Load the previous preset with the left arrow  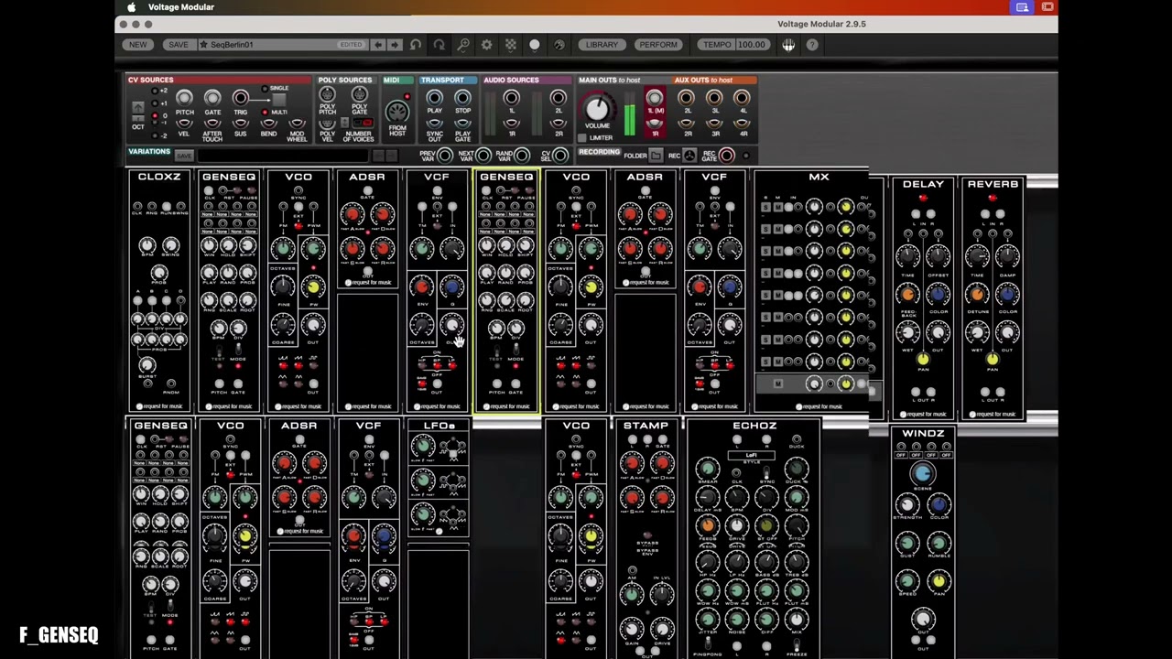pyautogui.click(x=378, y=45)
